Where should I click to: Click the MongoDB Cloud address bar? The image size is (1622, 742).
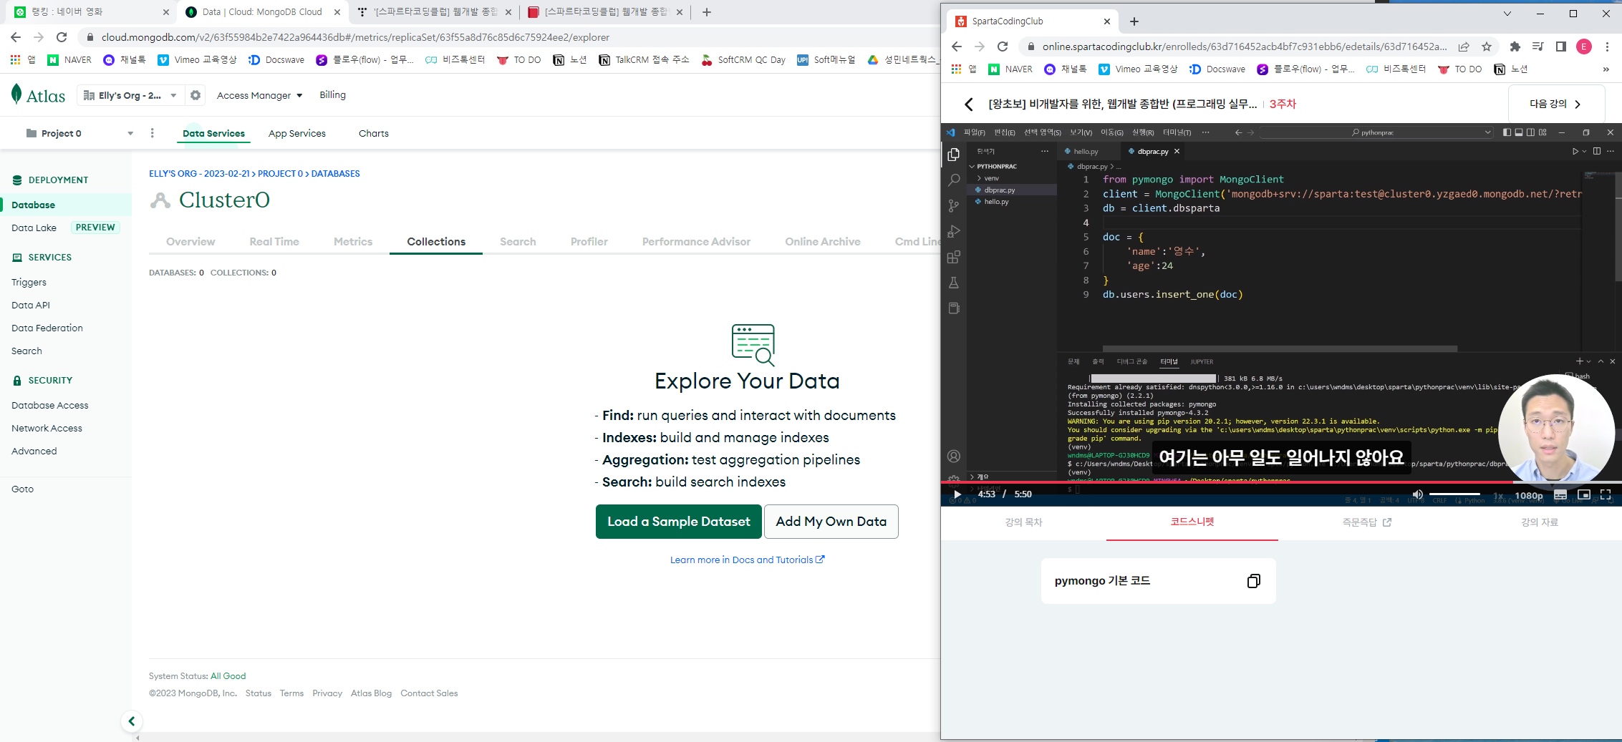pyautogui.click(x=355, y=37)
